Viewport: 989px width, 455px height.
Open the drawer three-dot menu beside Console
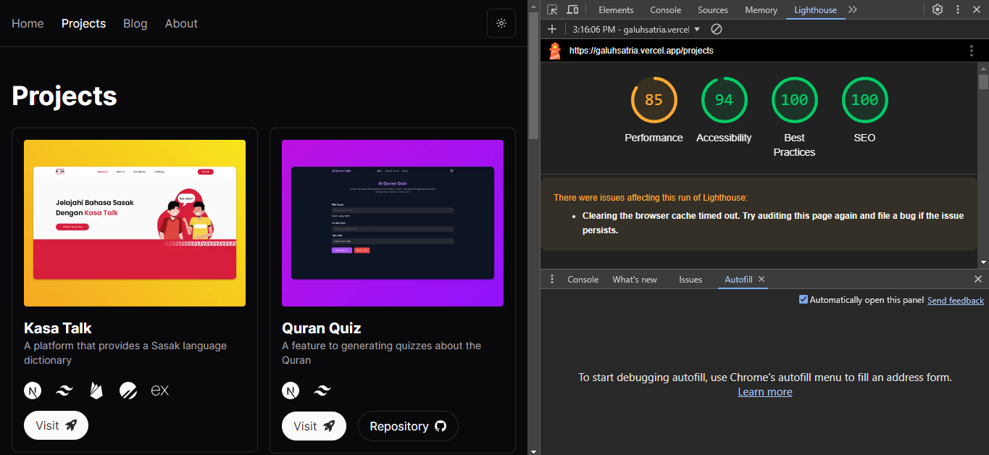point(552,279)
